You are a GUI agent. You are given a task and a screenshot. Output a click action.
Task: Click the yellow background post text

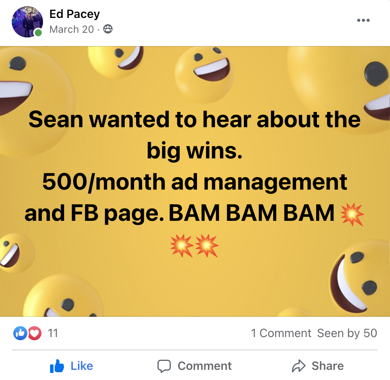pos(195,166)
